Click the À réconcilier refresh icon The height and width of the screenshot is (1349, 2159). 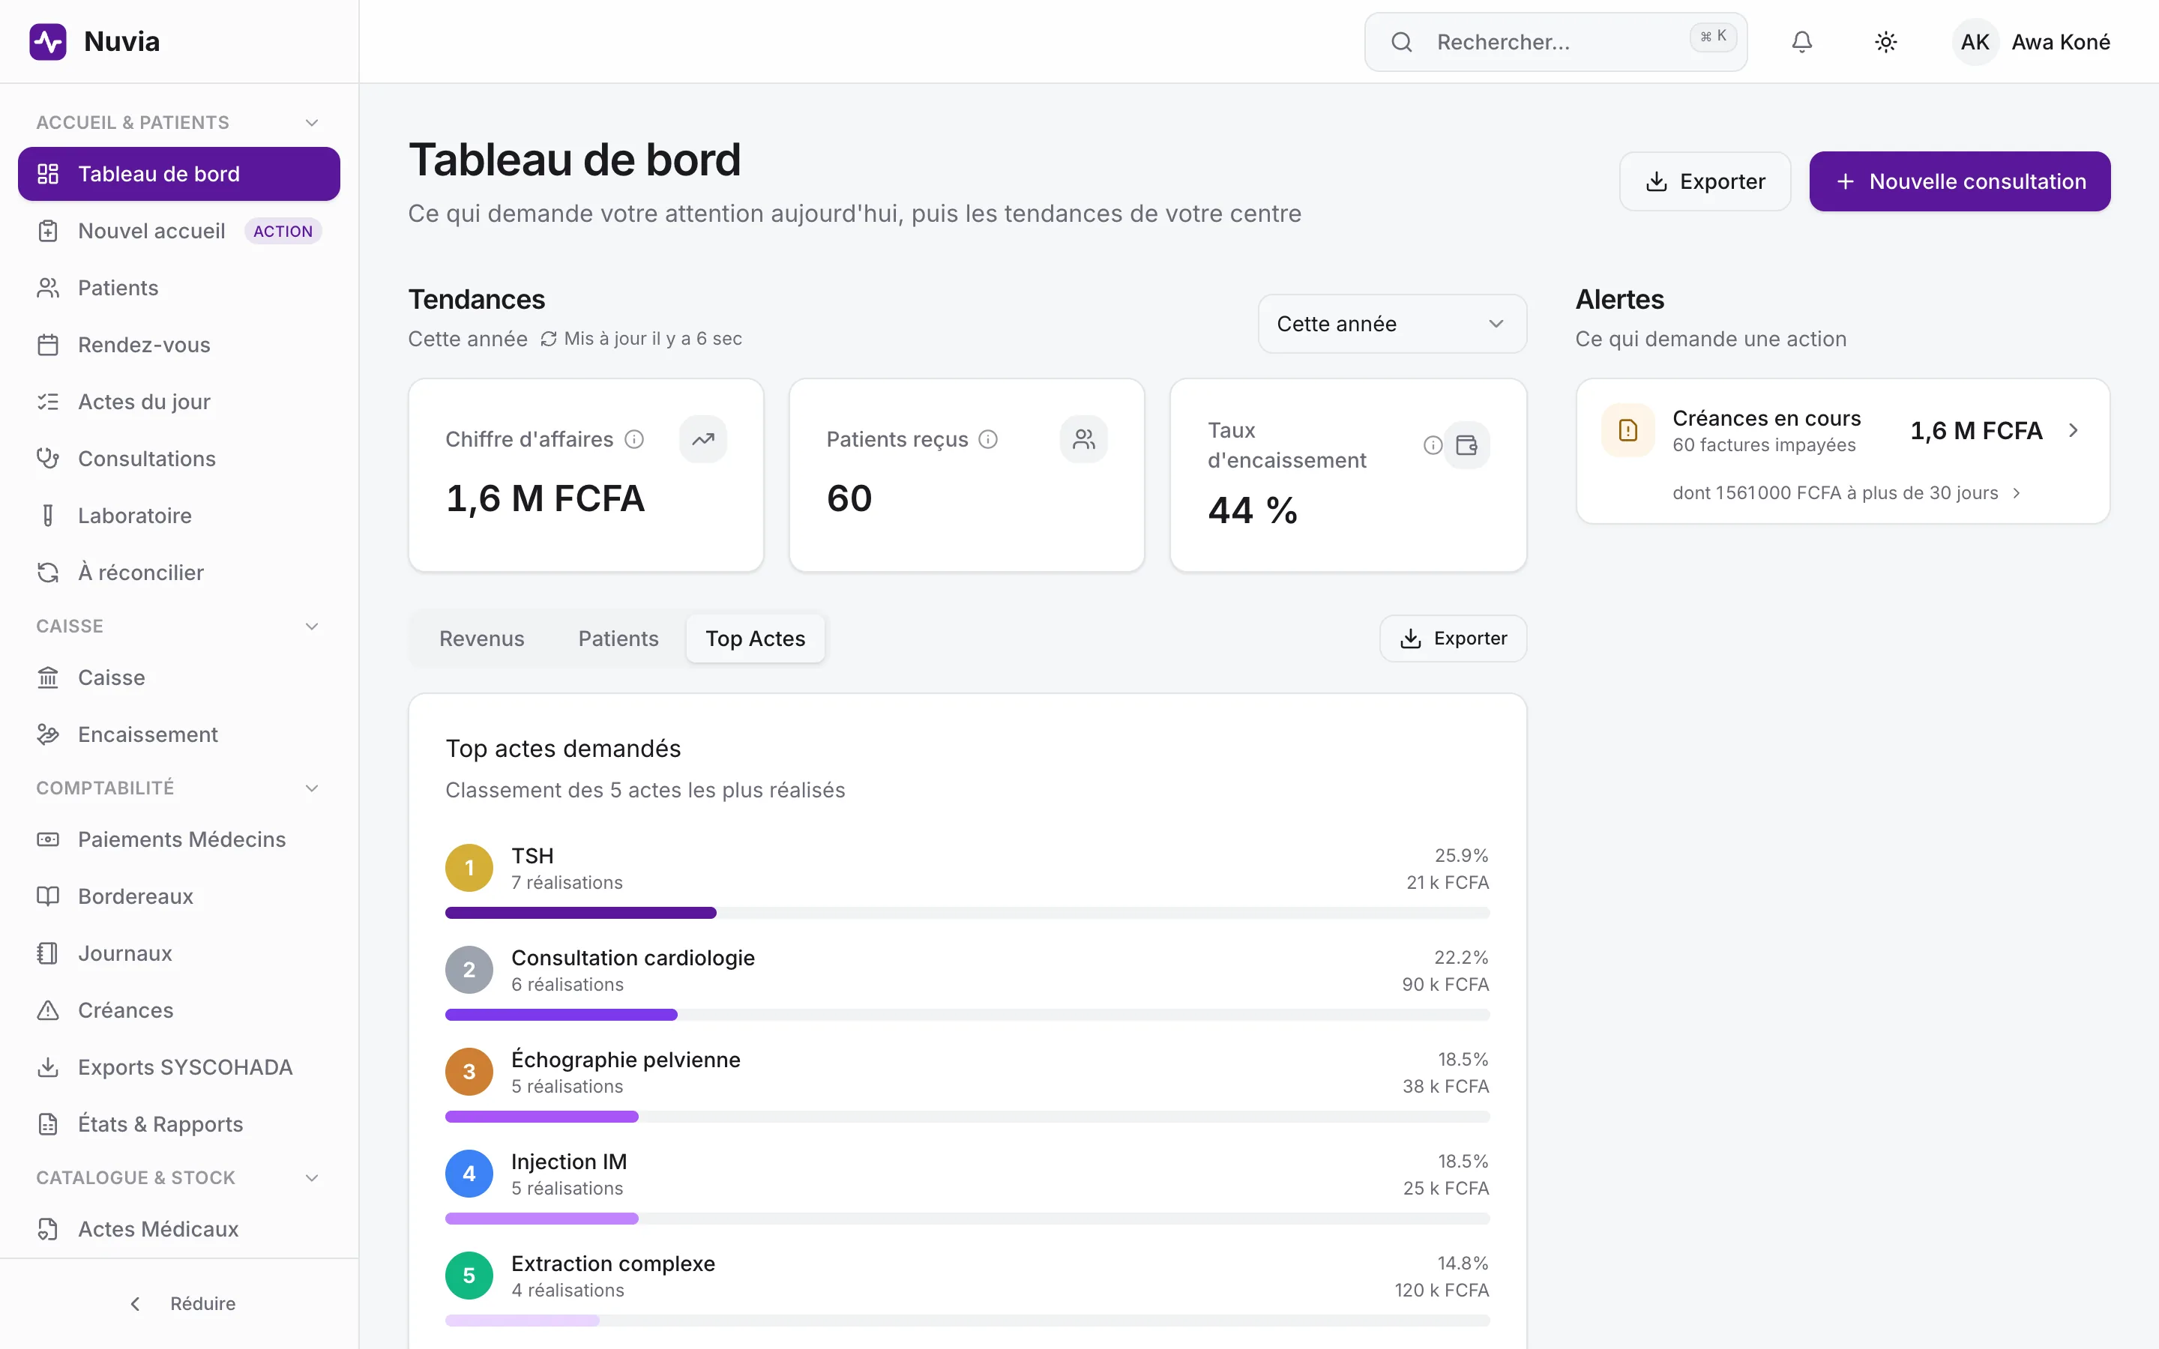(x=48, y=573)
